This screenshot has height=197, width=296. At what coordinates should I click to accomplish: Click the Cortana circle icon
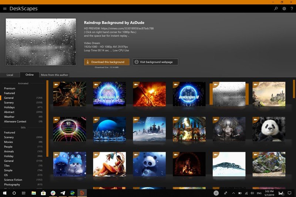pyautogui.click(x=14, y=193)
